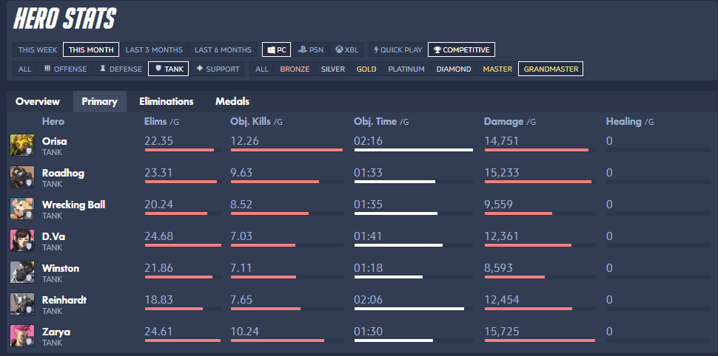This screenshot has height=356, width=718.
Task: Click Zarya's 10.24 objective kills value
Action: point(244,332)
